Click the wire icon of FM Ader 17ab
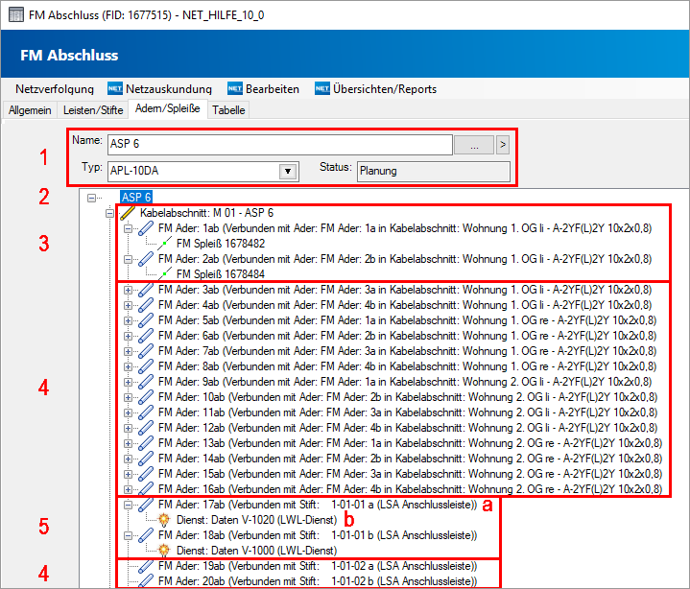Image resolution: width=690 pixels, height=589 pixels. point(145,504)
